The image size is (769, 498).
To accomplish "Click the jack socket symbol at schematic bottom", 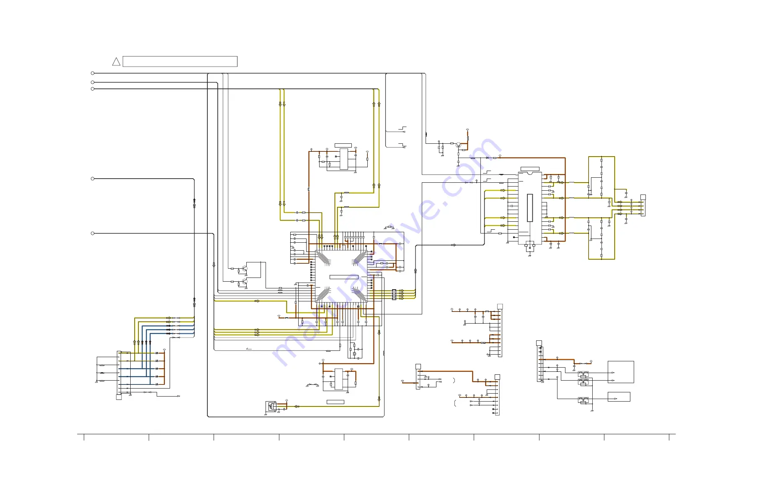I will pos(271,406).
